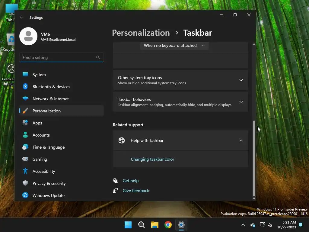Open Network & internet category
309x232 pixels.
tap(62, 99)
